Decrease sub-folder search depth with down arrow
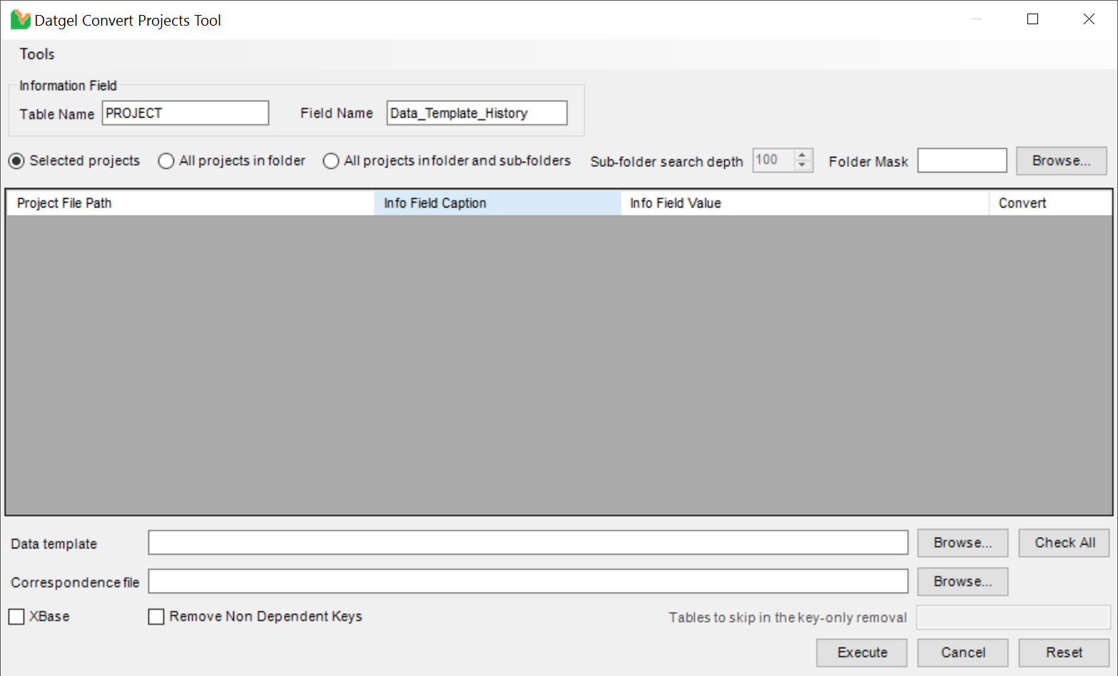This screenshot has height=676, width=1118. coord(803,165)
